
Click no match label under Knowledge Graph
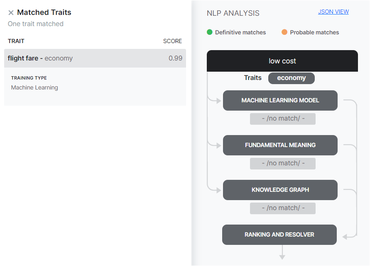click(x=283, y=208)
